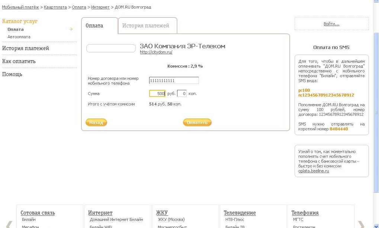This screenshot has width=379, height=228.
Task: Select the Оплата tab in payment form
Action: click(94, 26)
